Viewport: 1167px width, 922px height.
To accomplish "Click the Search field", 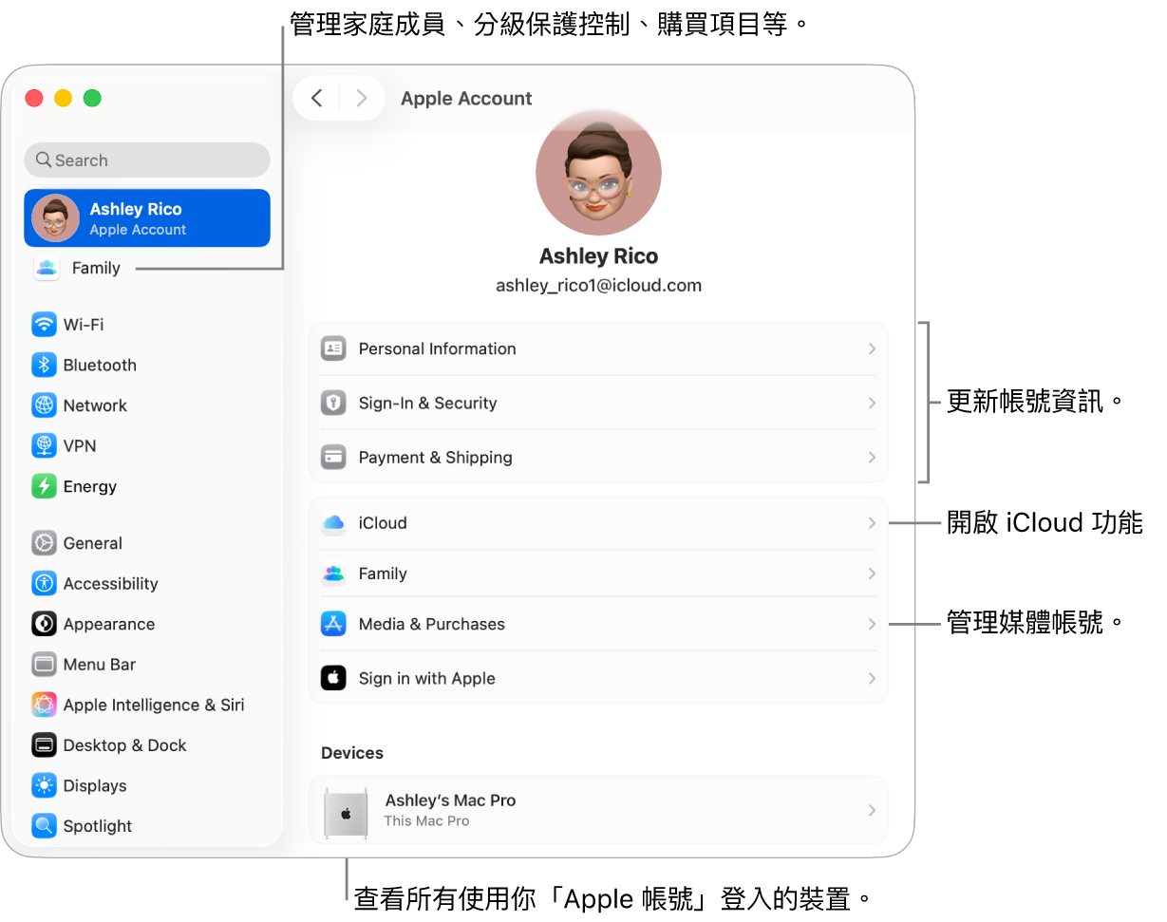I will (146, 160).
